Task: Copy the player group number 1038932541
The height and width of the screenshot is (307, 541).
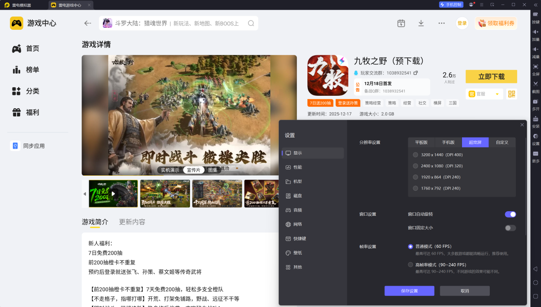Action: click(415, 73)
